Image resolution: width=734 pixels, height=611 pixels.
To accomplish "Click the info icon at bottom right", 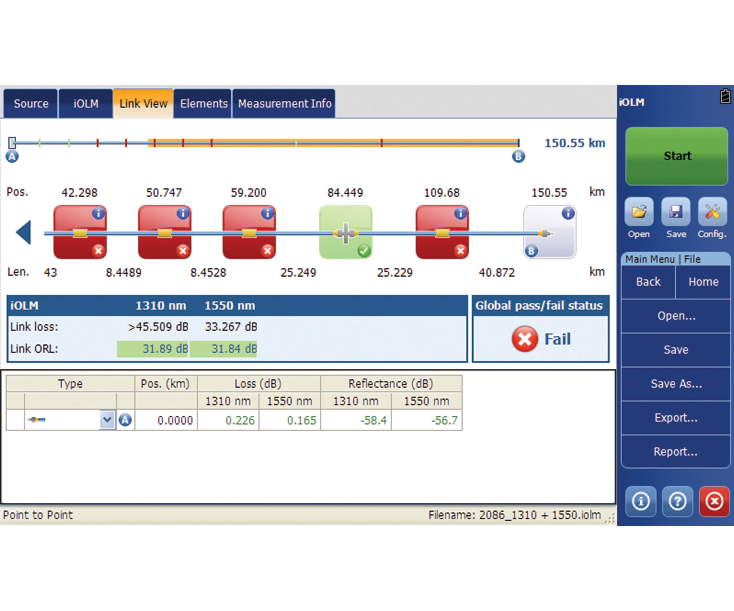I will (641, 501).
